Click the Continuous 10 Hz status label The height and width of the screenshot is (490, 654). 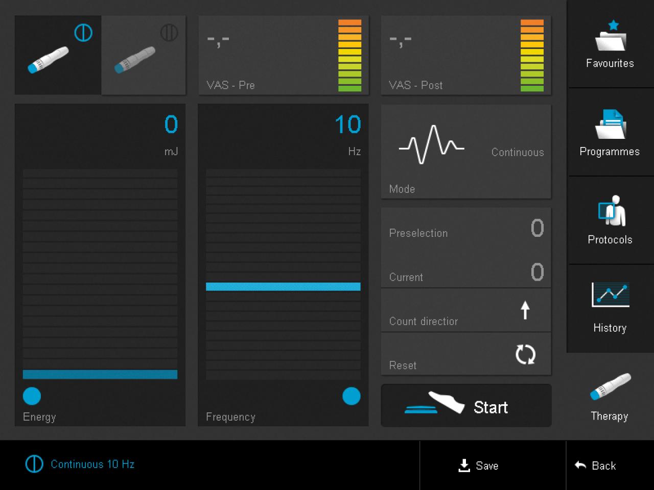92,464
